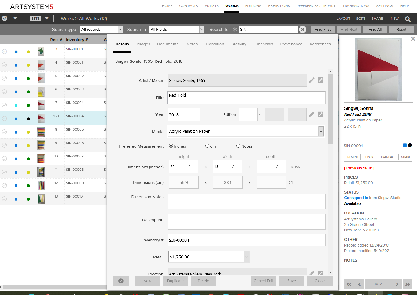The width and height of the screenshot is (417, 295).
Task: Clear the search field with X icon
Action: pos(302,30)
